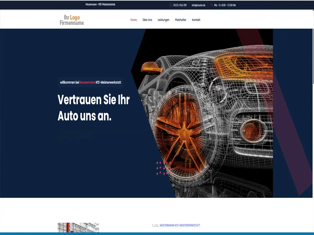Open the Platzhalter menu entry

181,20
